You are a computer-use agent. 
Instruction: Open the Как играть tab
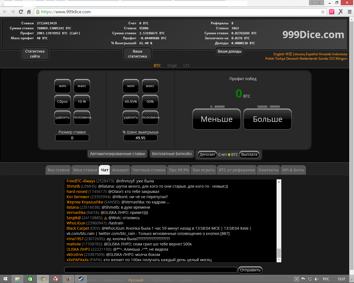(x=204, y=170)
